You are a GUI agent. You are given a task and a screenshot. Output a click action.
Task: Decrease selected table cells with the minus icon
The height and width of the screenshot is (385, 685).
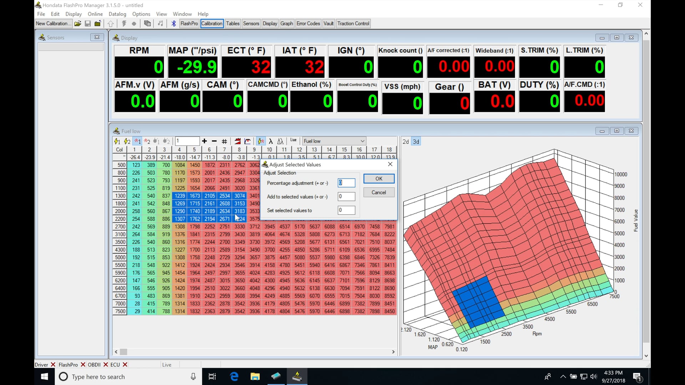point(214,141)
